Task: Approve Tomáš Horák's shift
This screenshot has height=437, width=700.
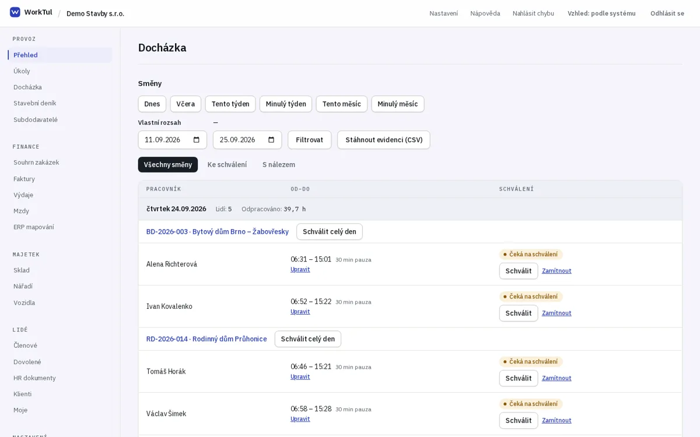Action: tap(519, 378)
